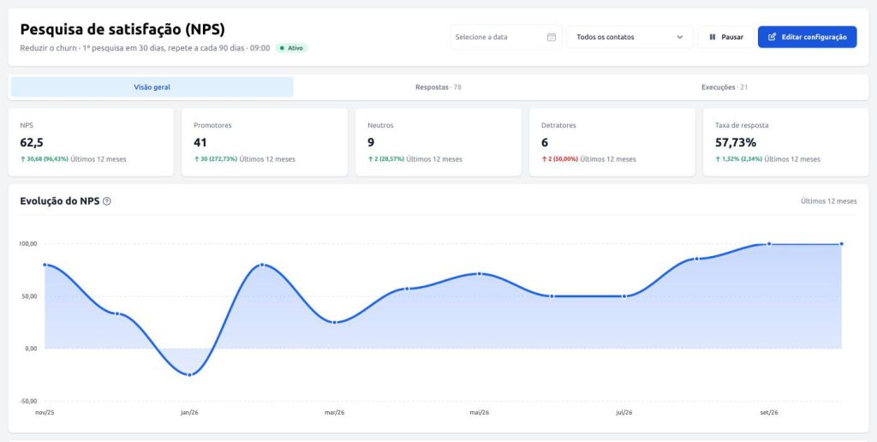The height and width of the screenshot is (442, 877).
Task: Click the pencil icon in Editar configuração
Action: 773,37
